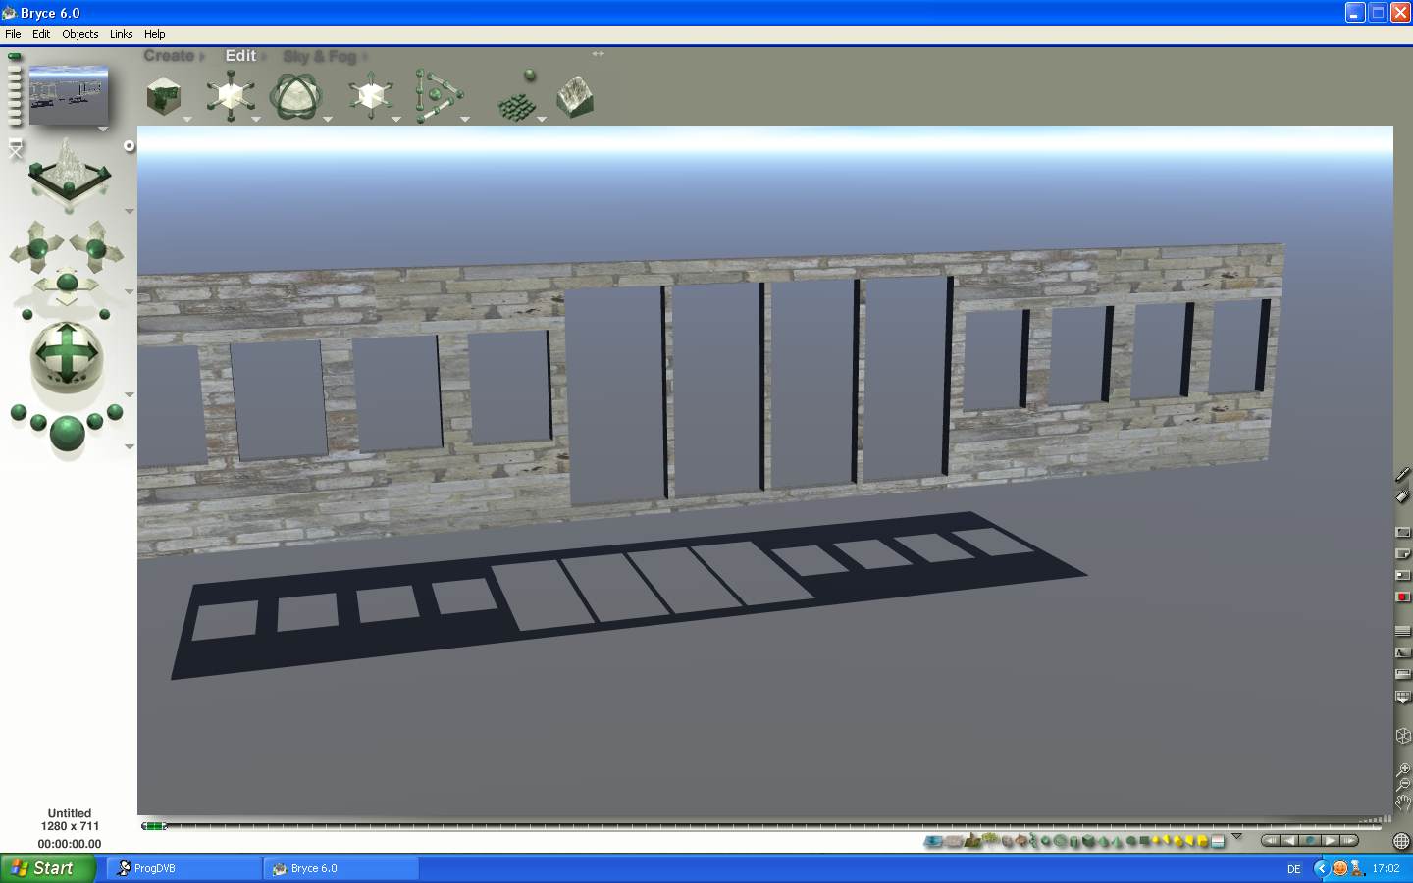The width and height of the screenshot is (1413, 883).
Task: Select the Rotate tool in Edit palette
Action: [294, 96]
